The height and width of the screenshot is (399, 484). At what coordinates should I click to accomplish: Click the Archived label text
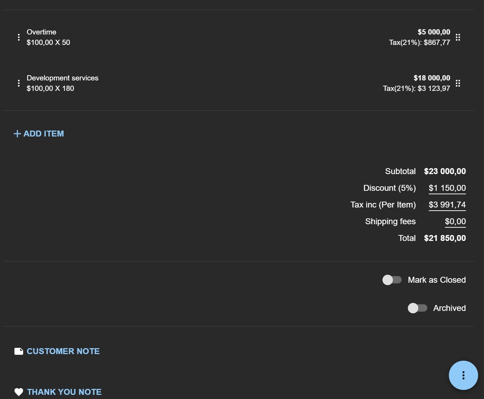(x=450, y=308)
